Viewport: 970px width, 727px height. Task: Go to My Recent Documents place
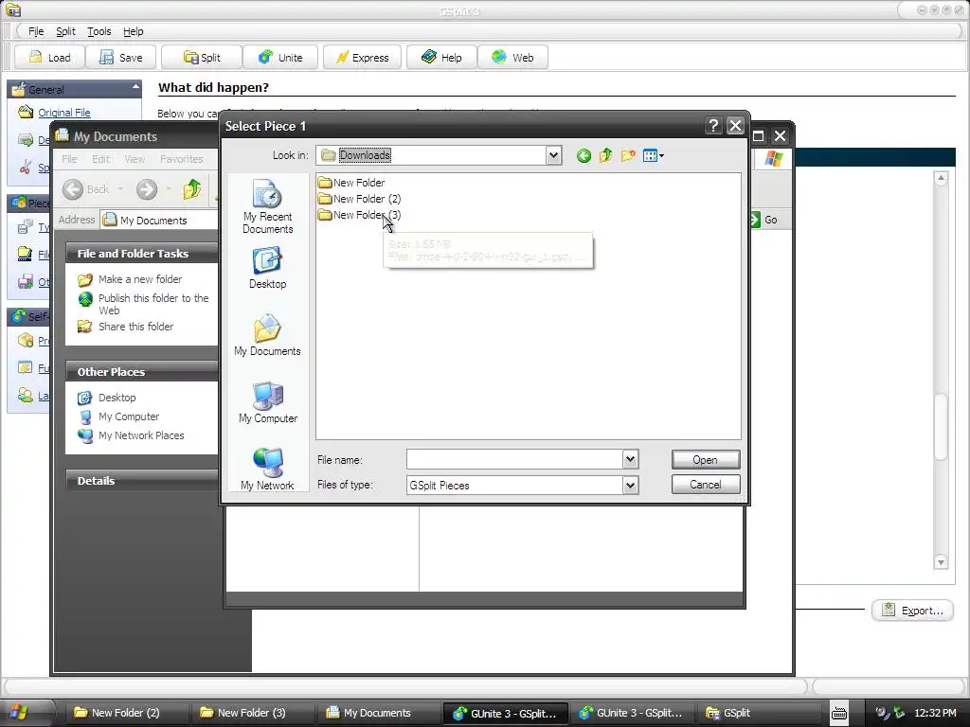tap(267, 206)
